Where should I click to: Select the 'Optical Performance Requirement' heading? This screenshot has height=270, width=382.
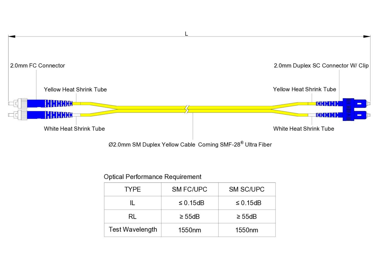(153, 177)
